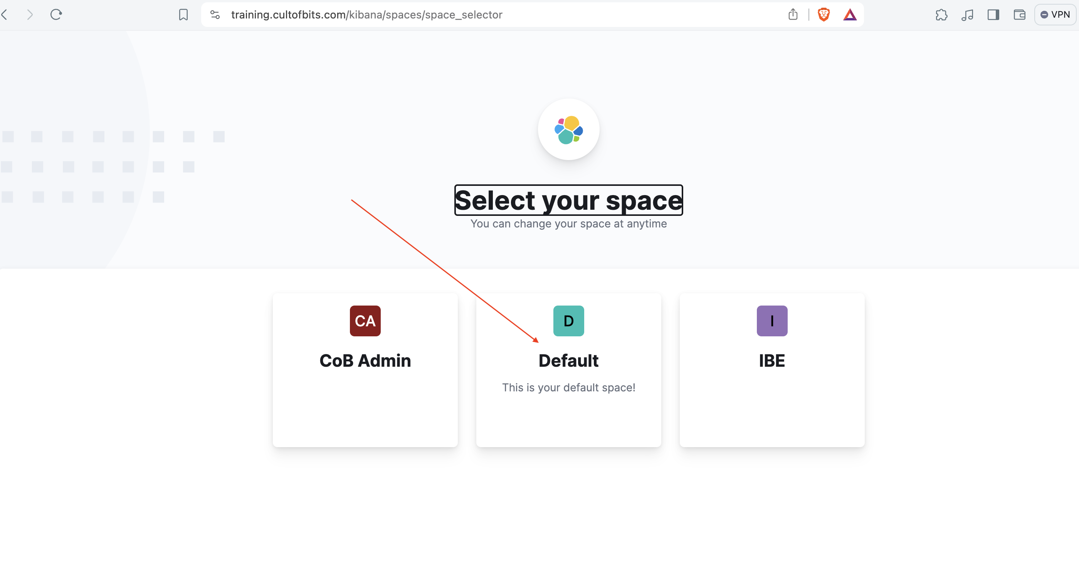This screenshot has width=1079, height=568.
Task: Select the purple I space avatar
Action: coord(771,321)
